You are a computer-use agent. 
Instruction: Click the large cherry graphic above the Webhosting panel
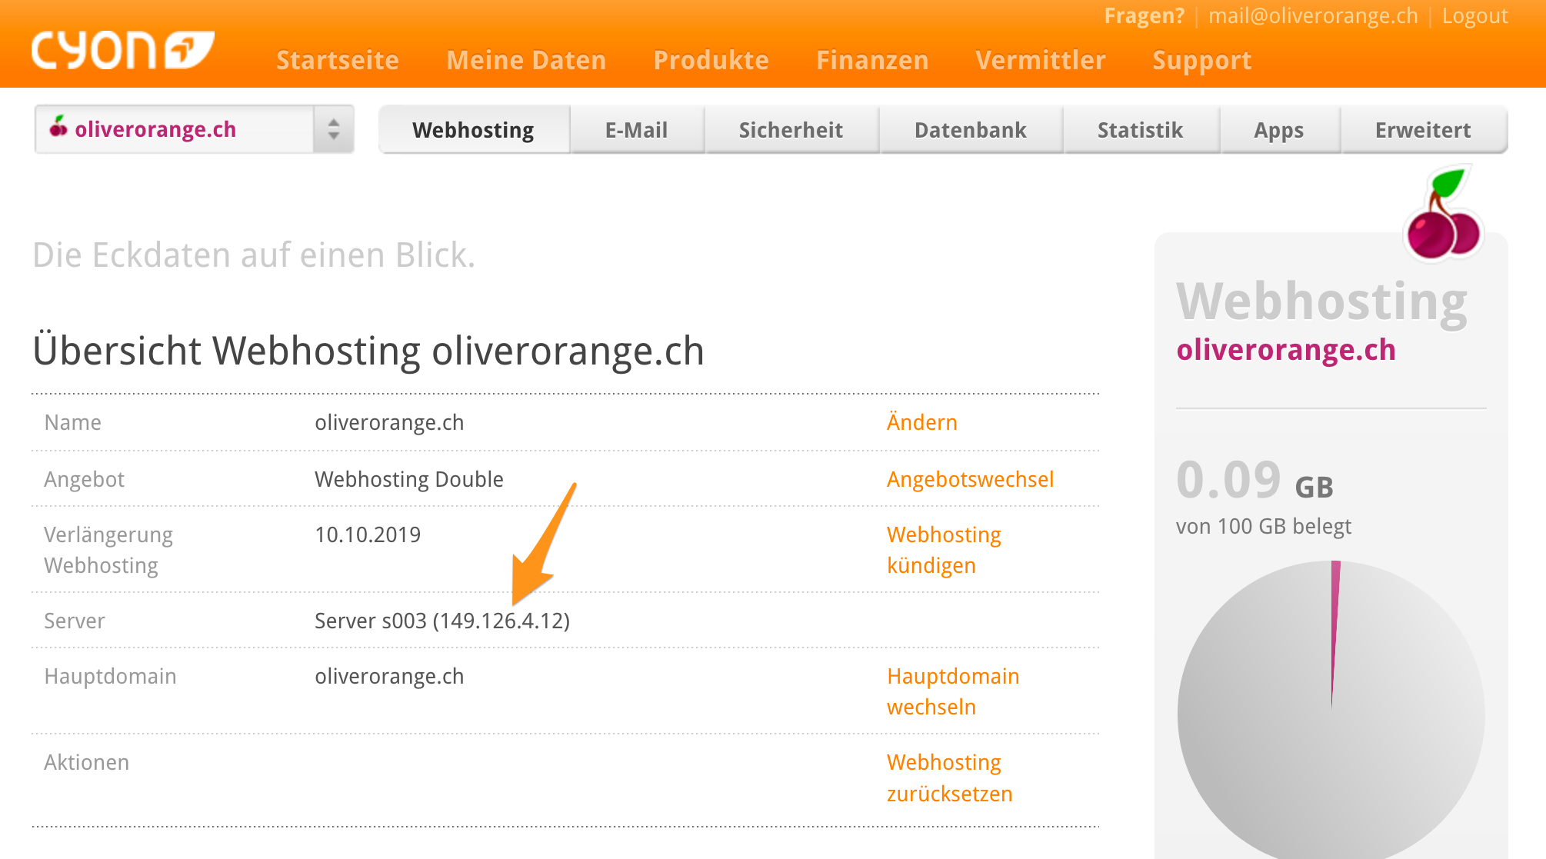(x=1443, y=213)
